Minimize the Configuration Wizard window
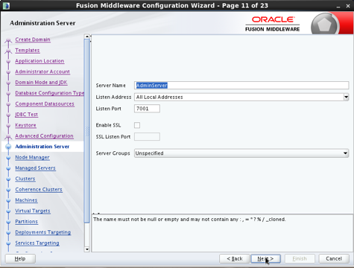354x268 pixels. [x=338, y=6]
